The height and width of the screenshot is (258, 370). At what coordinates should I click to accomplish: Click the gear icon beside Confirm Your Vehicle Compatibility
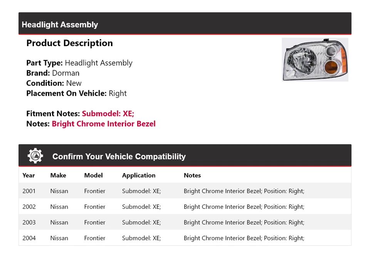pos(35,156)
